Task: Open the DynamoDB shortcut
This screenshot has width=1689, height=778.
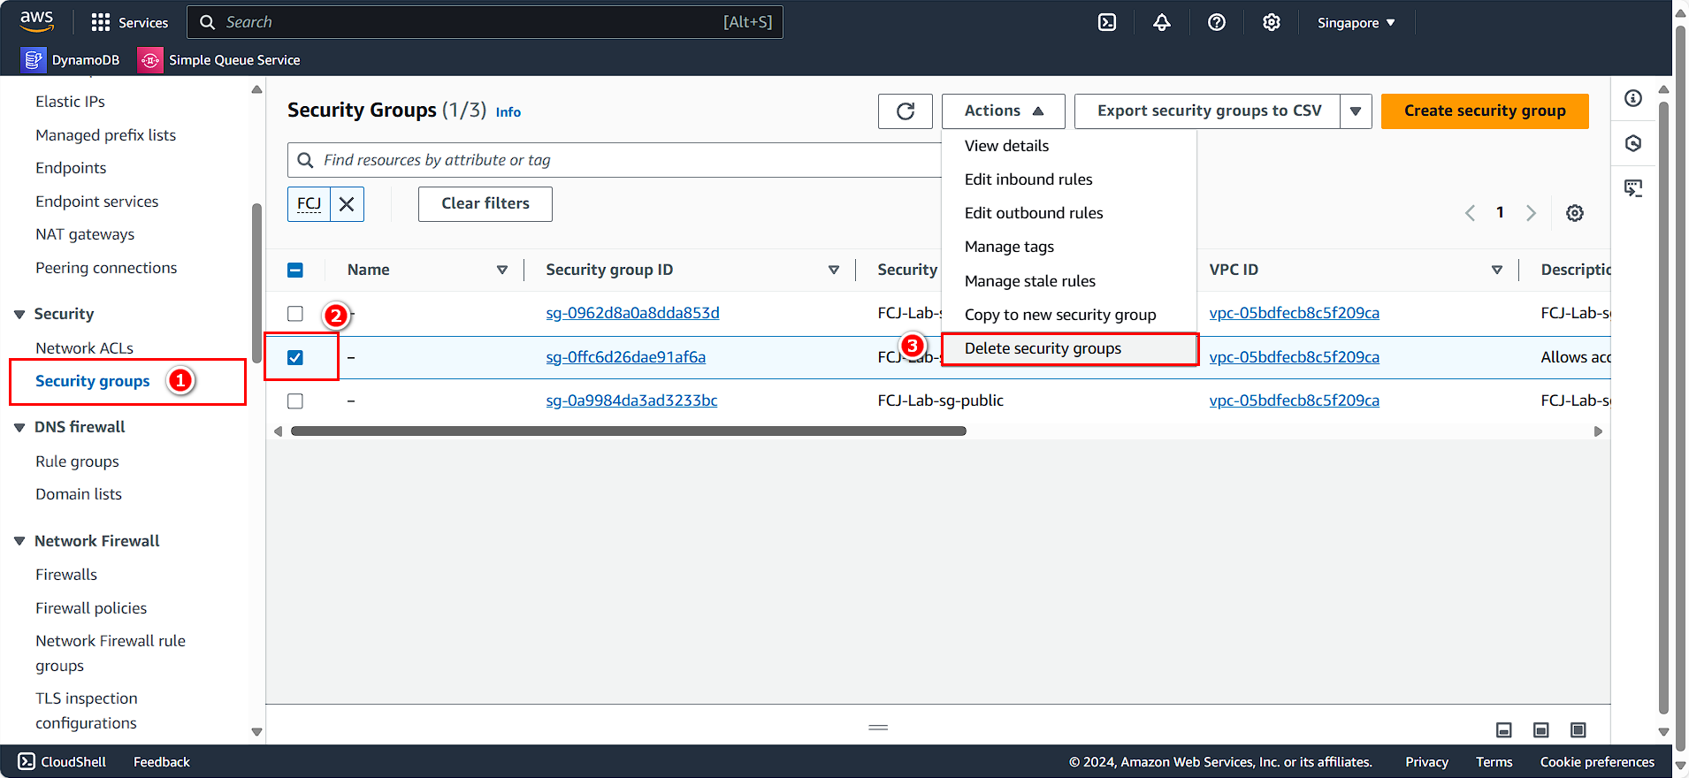Action: [72, 60]
